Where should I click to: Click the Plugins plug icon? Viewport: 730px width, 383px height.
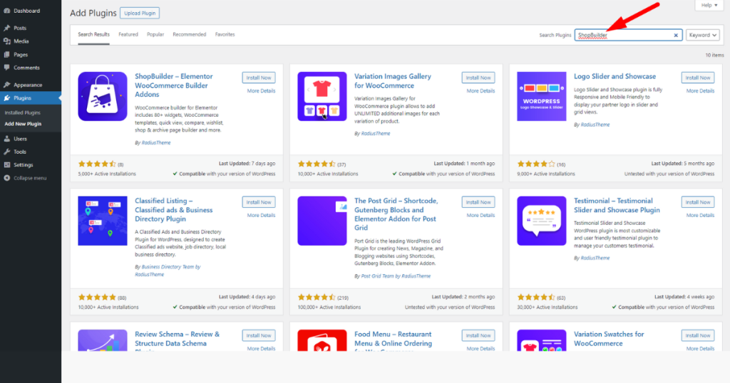[7, 98]
